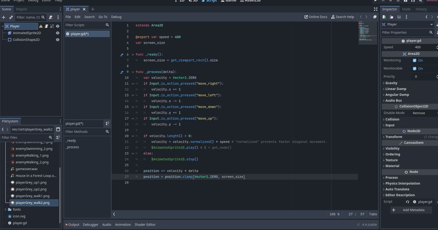The width and height of the screenshot is (438, 230).
Task: Open the script attached to Player node
Action: [x=46, y=26]
